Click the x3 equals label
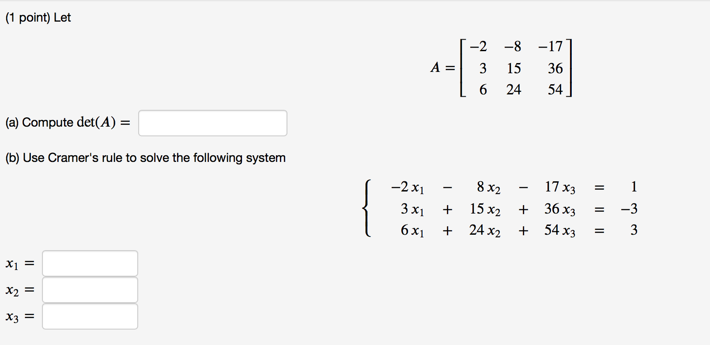 tap(19, 316)
